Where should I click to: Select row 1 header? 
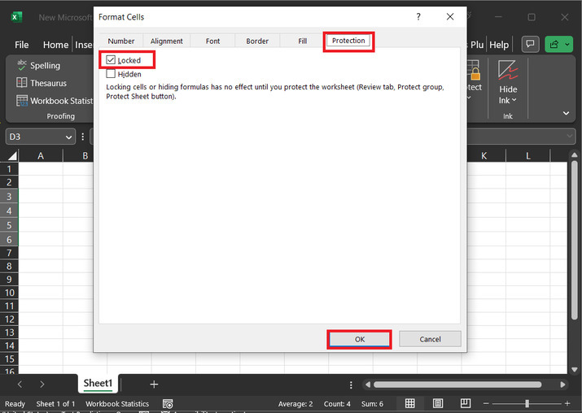(9, 169)
